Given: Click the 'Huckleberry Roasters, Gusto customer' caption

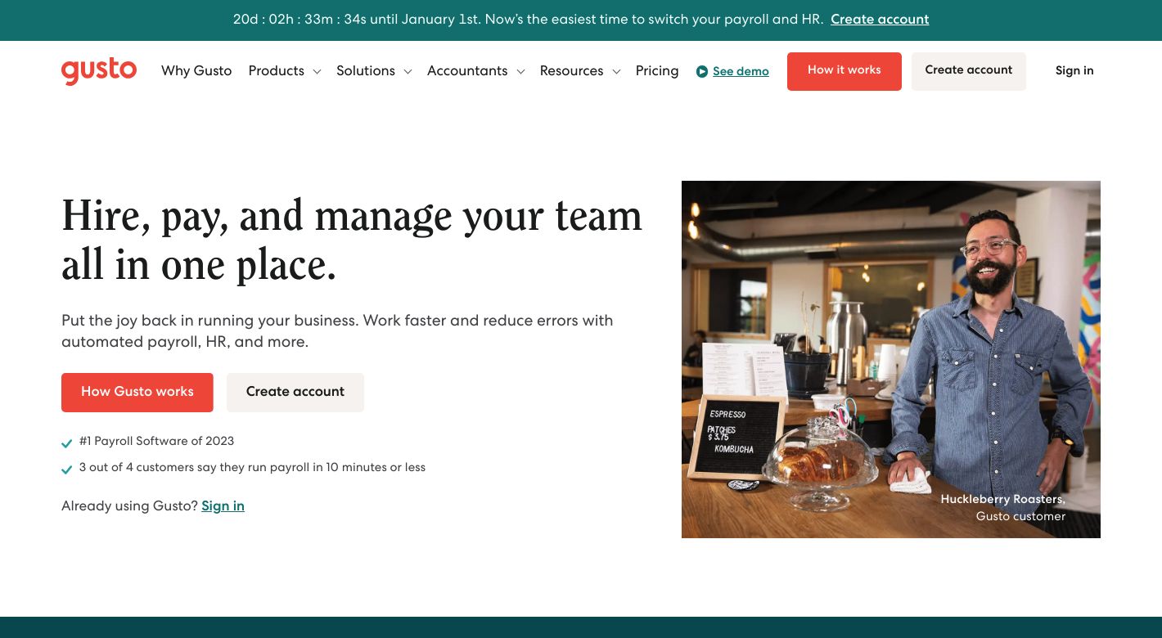Looking at the screenshot, I should 1003,508.
